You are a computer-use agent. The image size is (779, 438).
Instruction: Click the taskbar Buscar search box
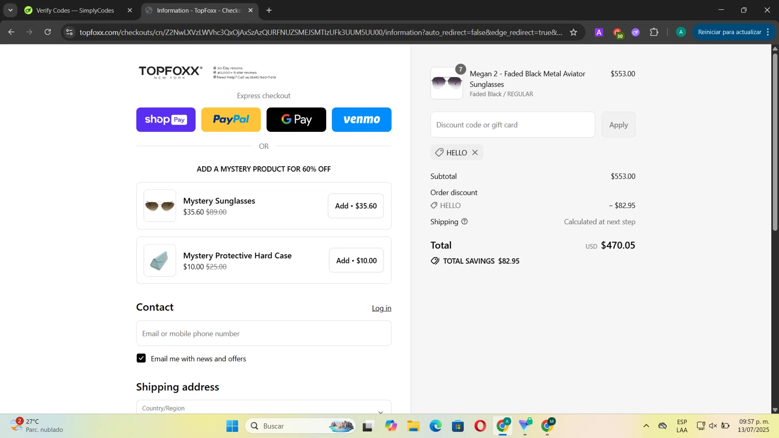(301, 426)
